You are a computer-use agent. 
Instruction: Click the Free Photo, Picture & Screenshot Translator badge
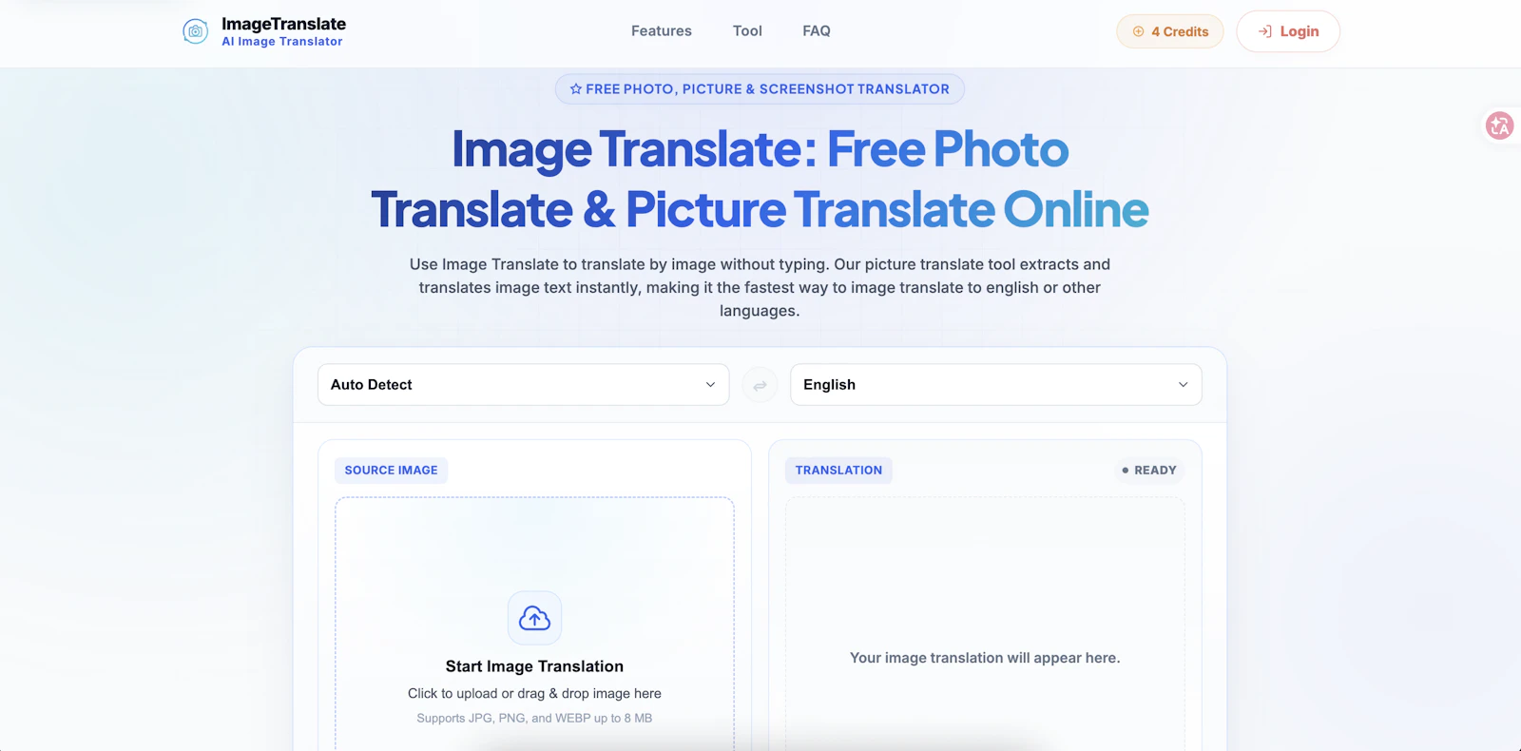(x=760, y=89)
